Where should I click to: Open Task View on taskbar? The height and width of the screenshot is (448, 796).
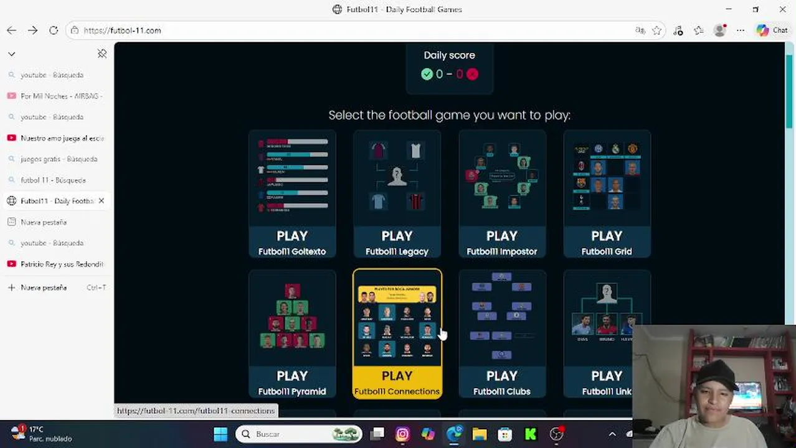pos(377,434)
